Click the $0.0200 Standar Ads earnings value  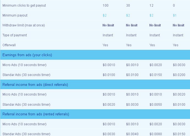[x=179, y=75]
